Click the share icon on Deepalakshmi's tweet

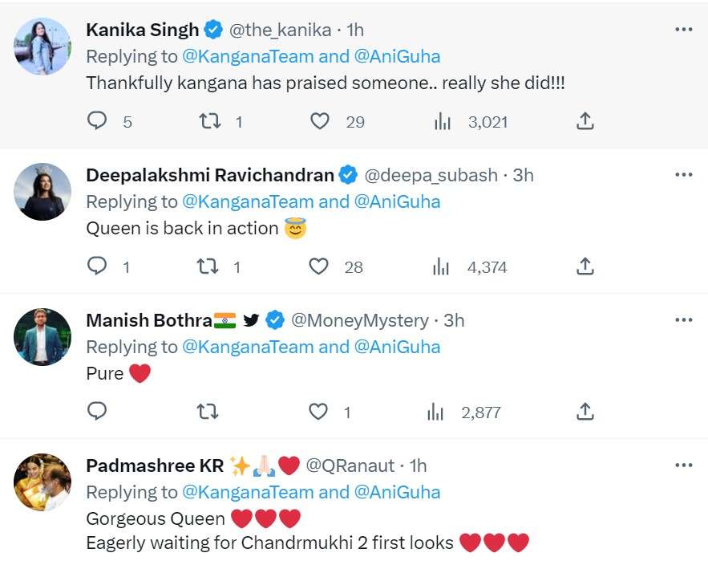click(585, 266)
